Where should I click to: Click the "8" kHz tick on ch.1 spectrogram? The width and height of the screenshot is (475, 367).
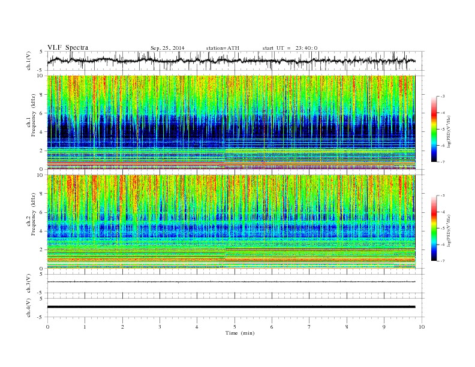click(x=41, y=95)
